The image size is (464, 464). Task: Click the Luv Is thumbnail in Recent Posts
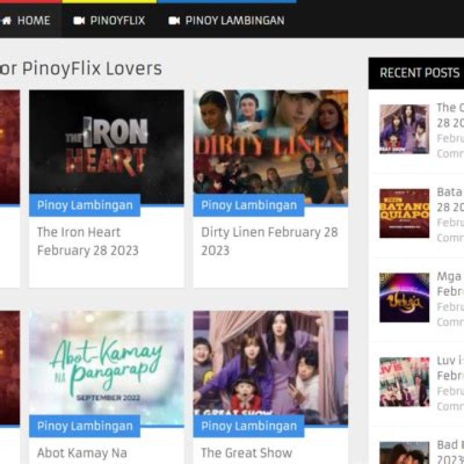(x=404, y=382)
